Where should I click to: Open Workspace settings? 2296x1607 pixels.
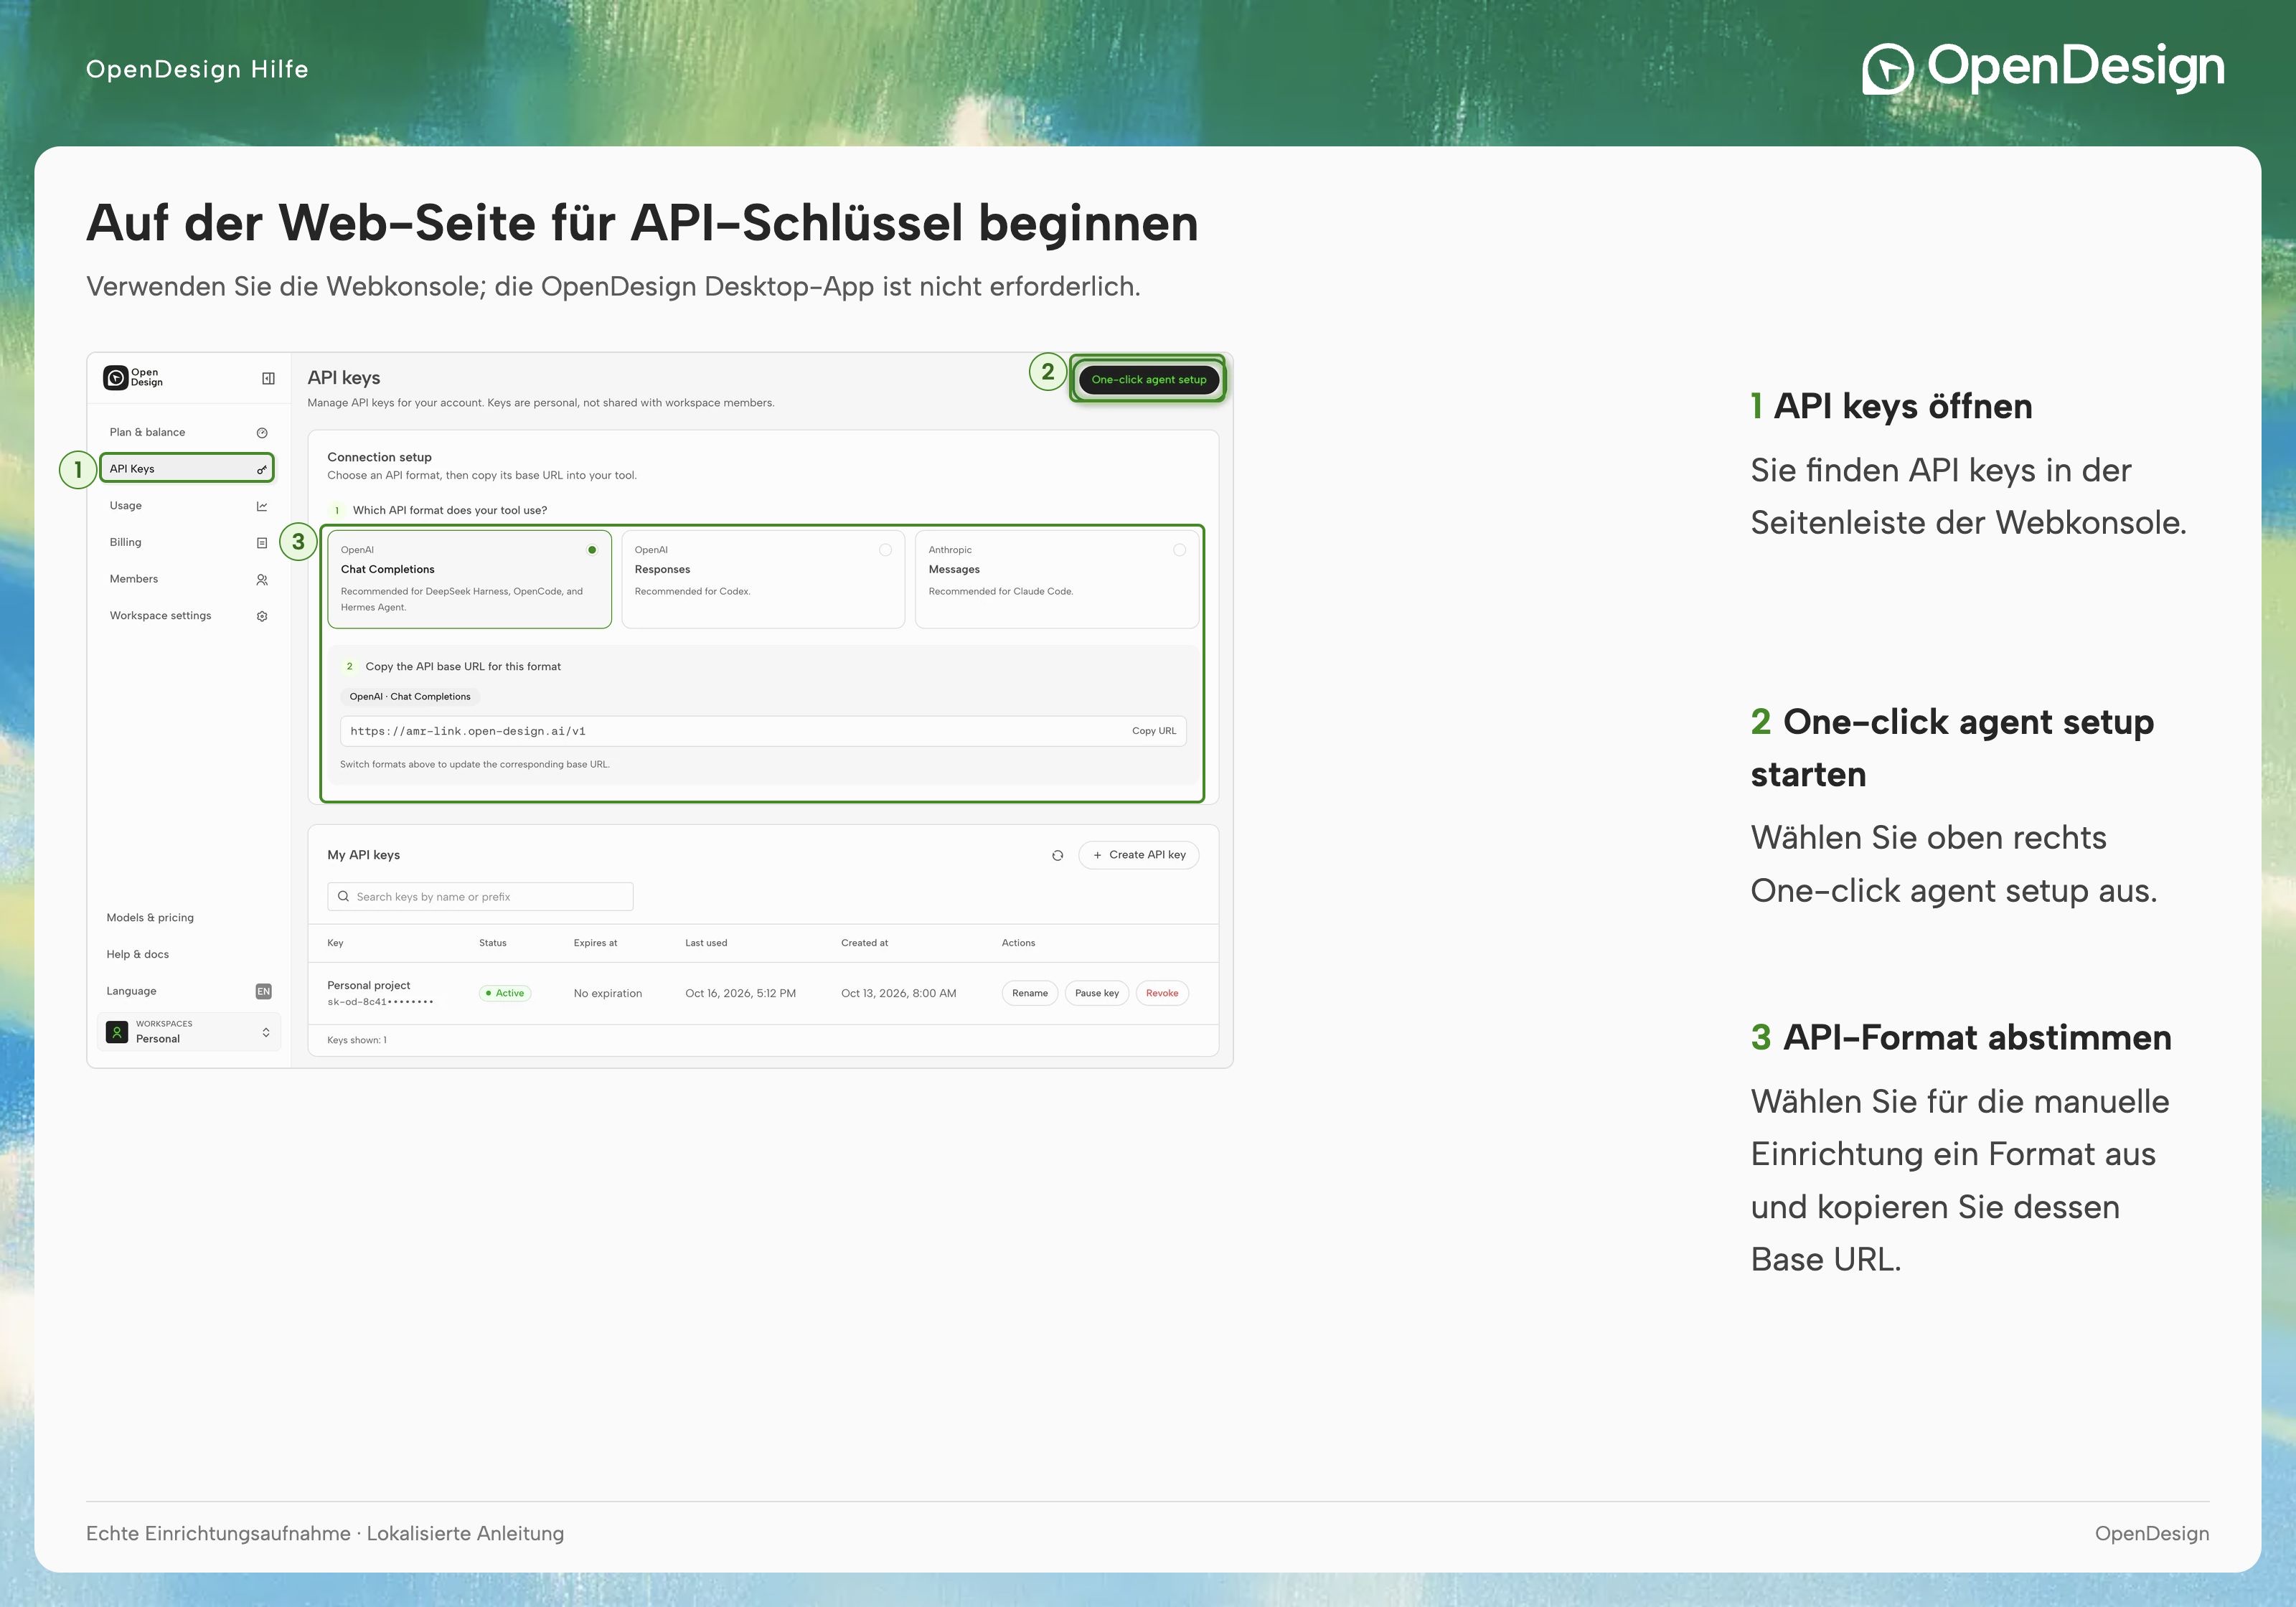pos(188,616)
